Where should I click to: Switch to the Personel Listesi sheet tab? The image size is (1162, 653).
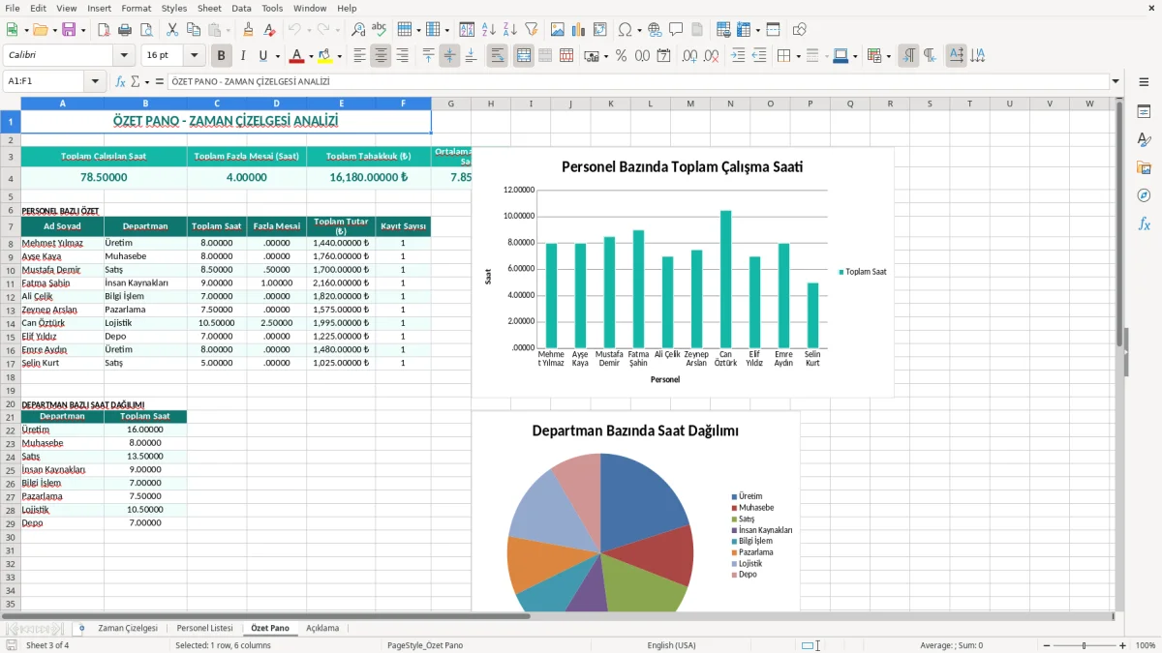point(204,628)
